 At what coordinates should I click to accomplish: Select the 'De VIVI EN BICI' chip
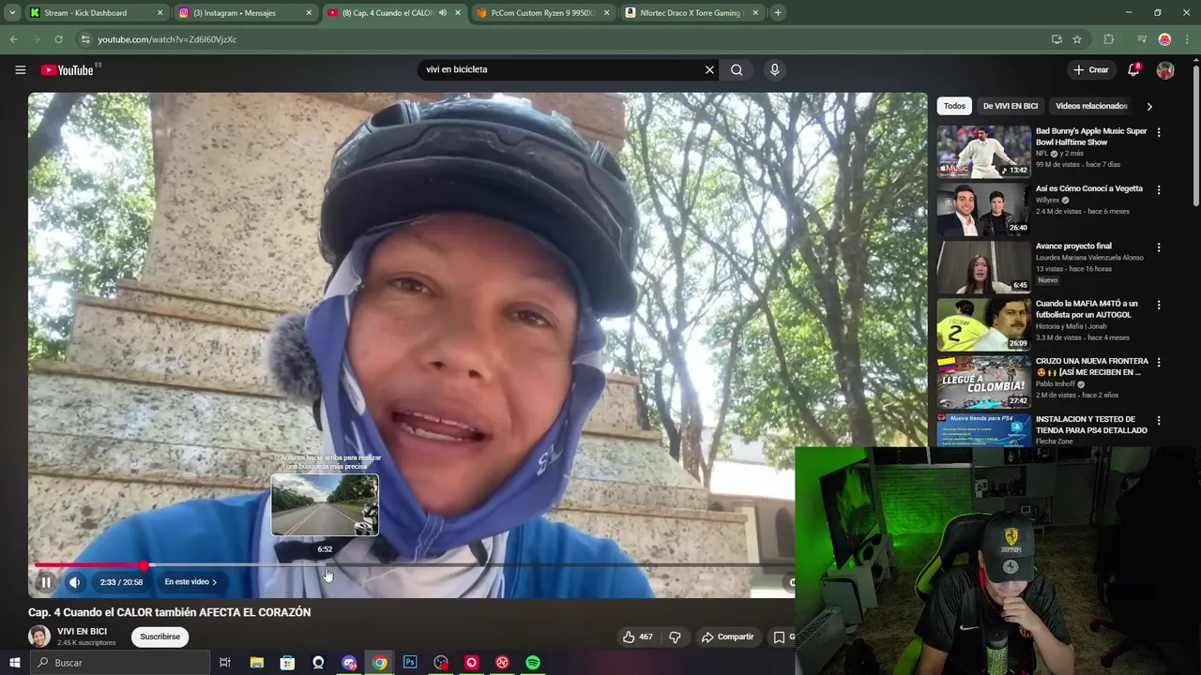[1011, 106]
